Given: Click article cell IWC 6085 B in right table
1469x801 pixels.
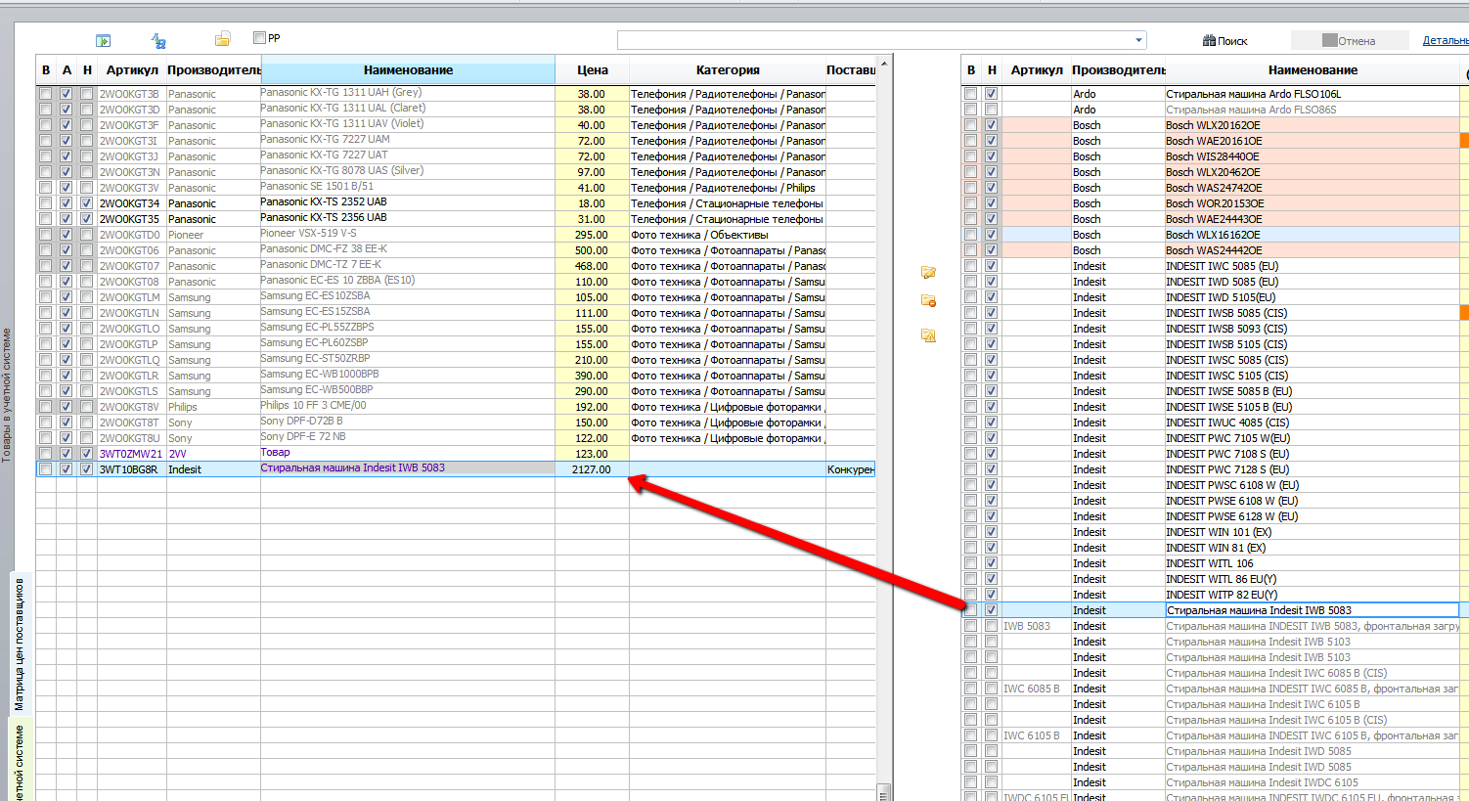Looking at the screenshot, I should point(1036,689).
